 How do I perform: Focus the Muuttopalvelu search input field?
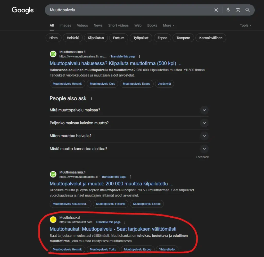(x=129, y=10)
